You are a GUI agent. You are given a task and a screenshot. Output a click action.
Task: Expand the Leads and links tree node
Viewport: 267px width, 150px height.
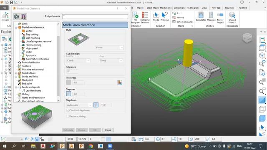pyautogui.click(x=16, y=77)
